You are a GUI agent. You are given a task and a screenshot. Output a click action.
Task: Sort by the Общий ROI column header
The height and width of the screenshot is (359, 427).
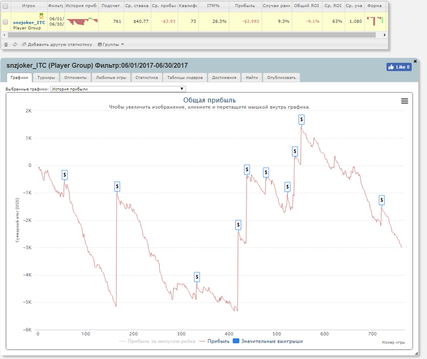click(x=307, y=5)
